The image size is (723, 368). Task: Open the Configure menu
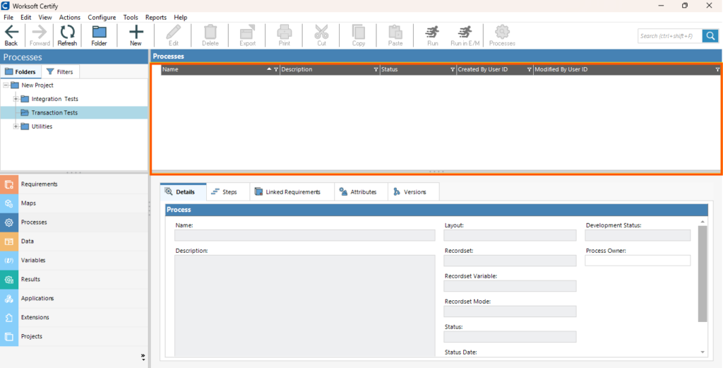pos(102,17)
